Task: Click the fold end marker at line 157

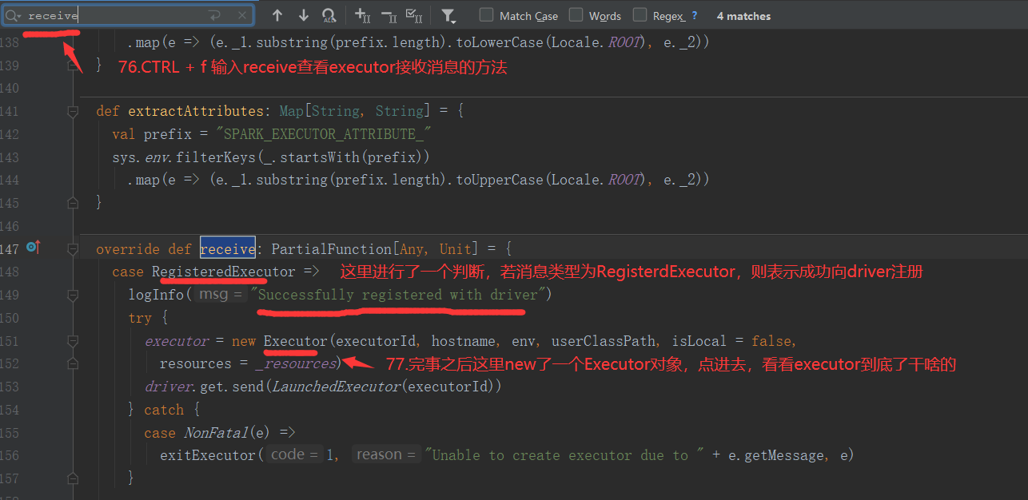Action: (73, 478)
